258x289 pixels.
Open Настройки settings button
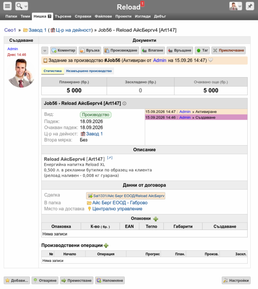pos(236,280)
